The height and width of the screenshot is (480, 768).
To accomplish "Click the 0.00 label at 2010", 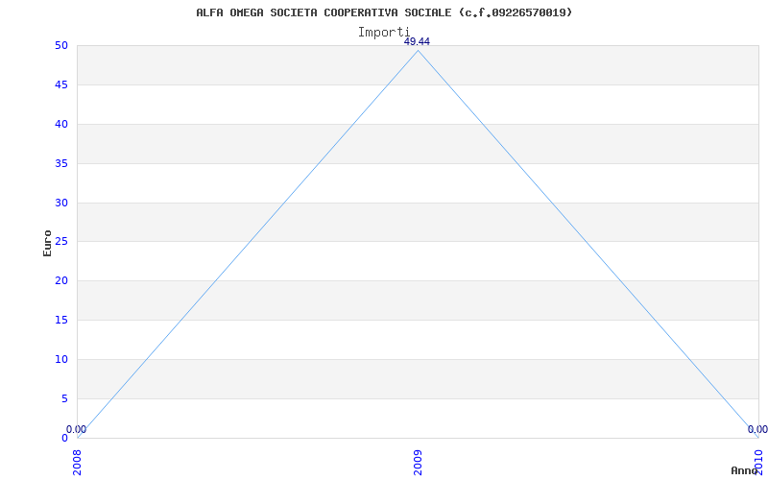I will 757,429.
